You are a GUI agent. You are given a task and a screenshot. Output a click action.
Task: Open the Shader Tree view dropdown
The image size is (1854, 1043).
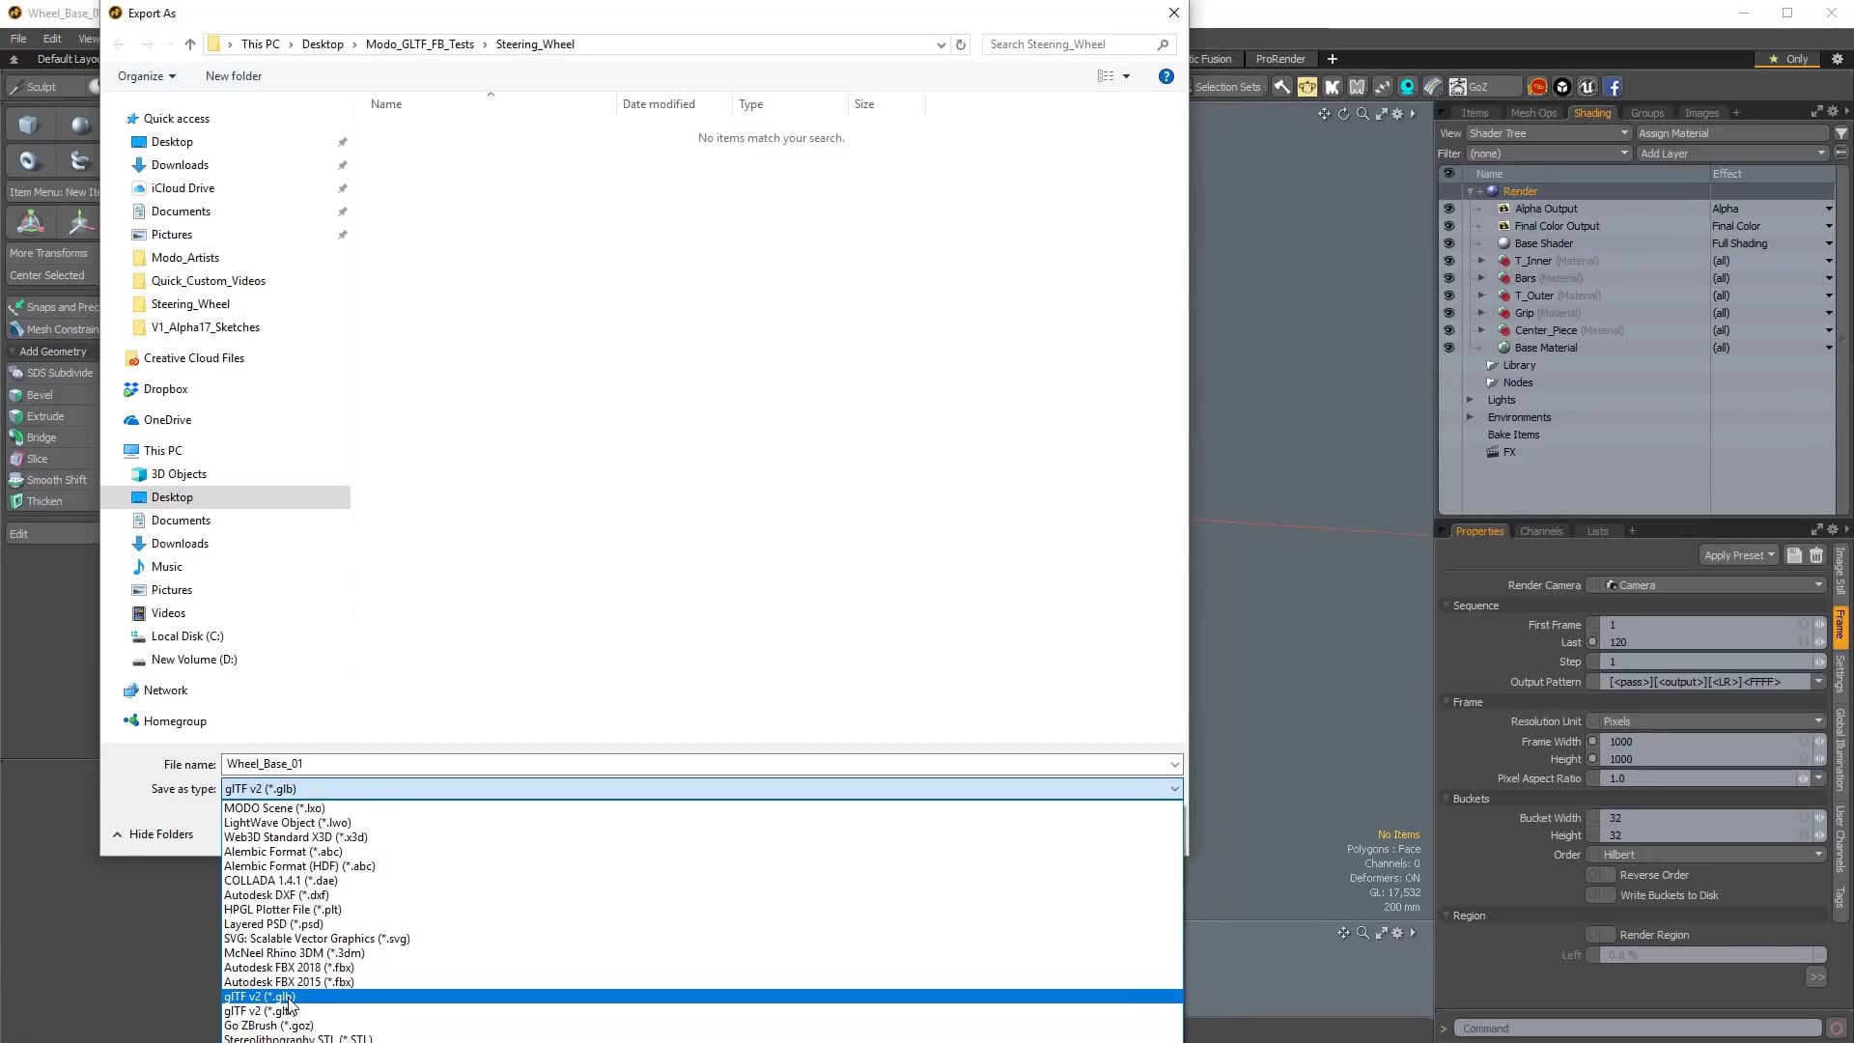click(1548, 133)
